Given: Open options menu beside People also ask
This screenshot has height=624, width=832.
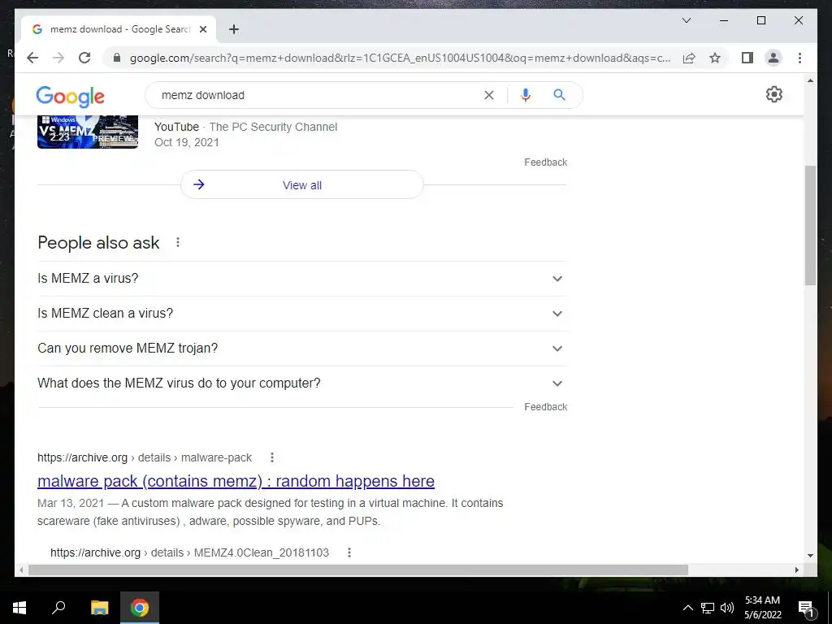Looking at the screenshot, I should 178,242.
